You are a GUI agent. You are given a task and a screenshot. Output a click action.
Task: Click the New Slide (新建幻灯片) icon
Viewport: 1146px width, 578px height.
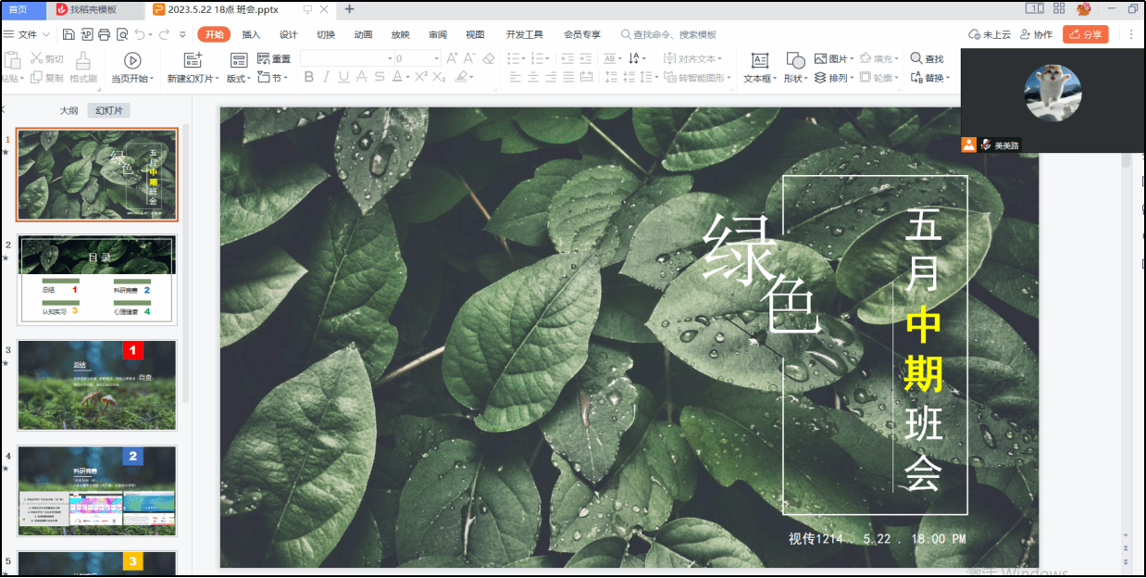[x=193, y=59]
